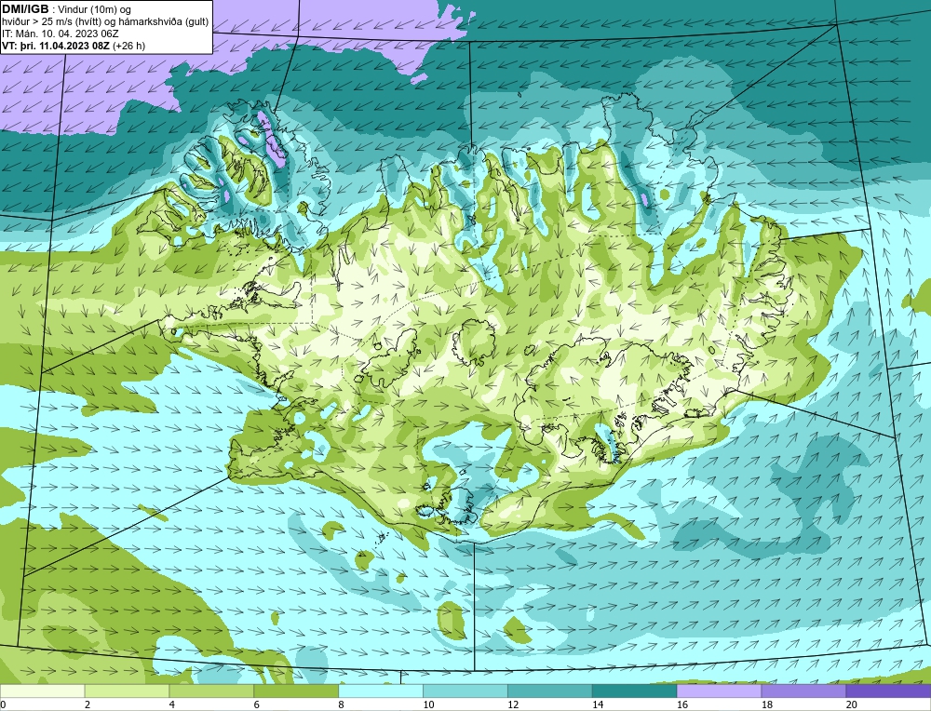
Task: Click the 14–16 m/s dark teal swatch
Action: tap(635, 691)
